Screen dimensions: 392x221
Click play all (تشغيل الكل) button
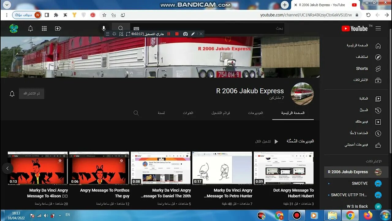[x=267, y=142]
